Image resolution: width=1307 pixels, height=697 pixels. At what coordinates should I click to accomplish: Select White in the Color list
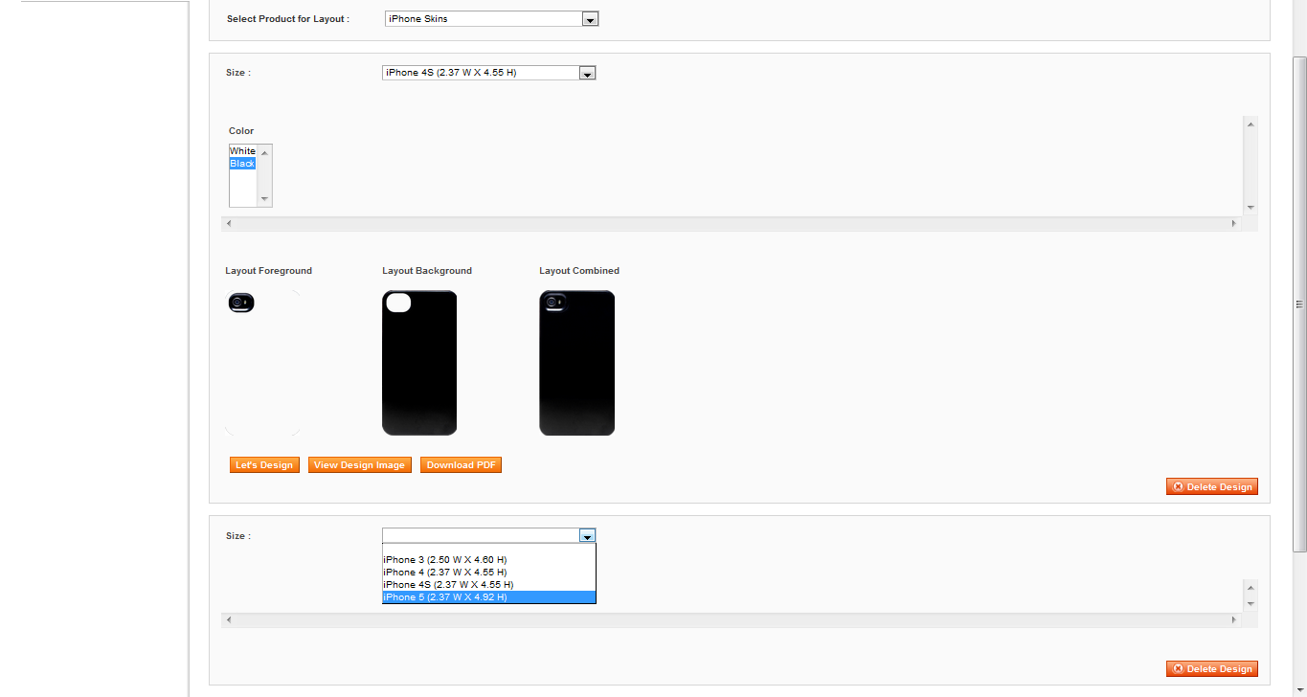(243, 151)
